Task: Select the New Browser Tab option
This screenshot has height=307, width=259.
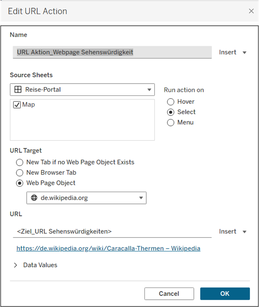Action: tap(20, 173)
